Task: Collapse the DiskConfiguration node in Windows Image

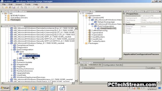Action: click(12, 50)
